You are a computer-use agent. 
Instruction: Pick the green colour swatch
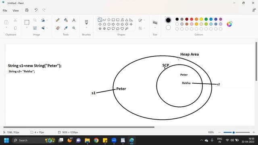coord(206,19)
